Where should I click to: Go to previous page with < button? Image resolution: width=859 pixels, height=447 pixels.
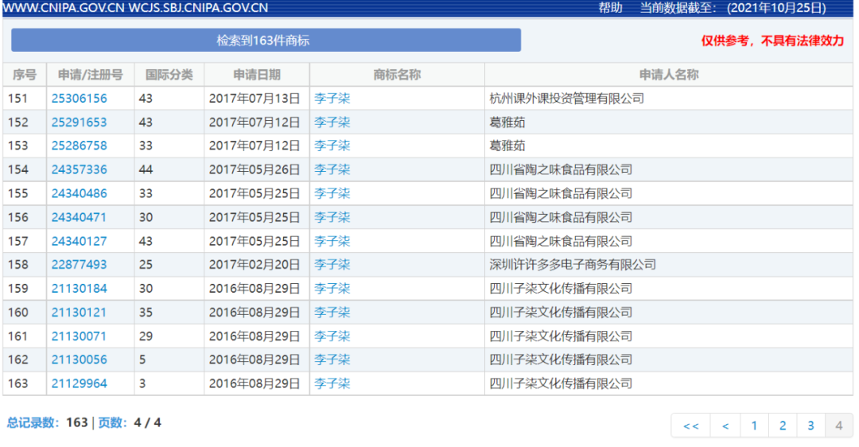pyautogui.click(x=725, y=426)
